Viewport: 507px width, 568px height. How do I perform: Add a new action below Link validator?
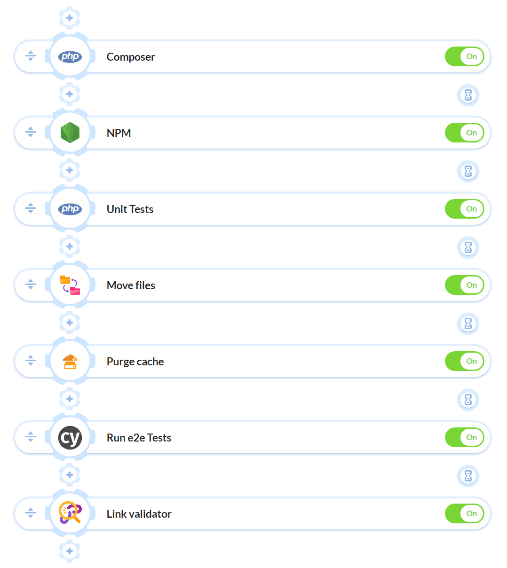click(70, 551)
